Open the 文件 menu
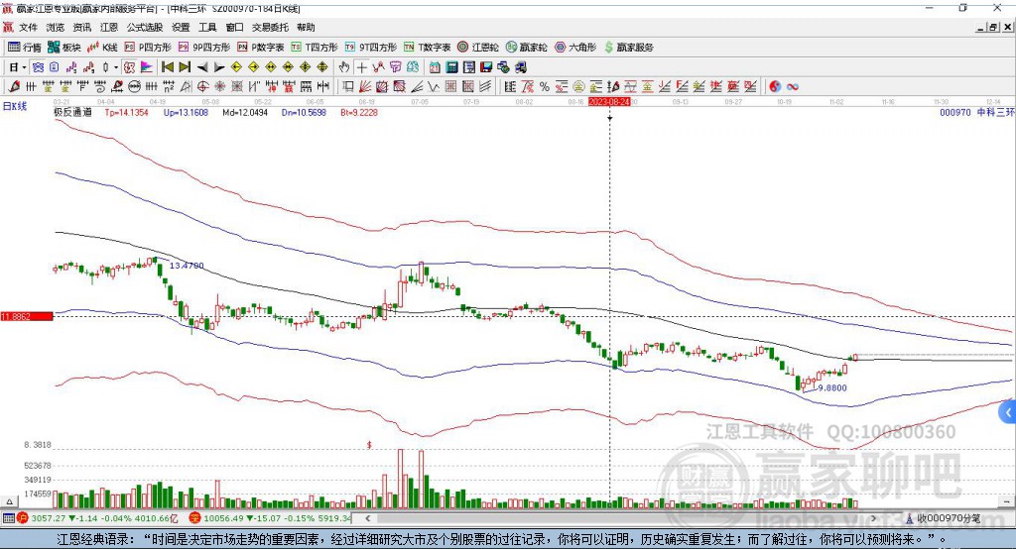This screenshot has width=1016, height=549. point(29,27)
